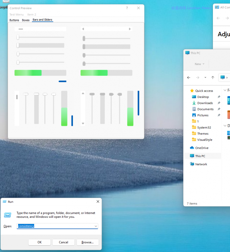Viewport: 230px width, 252px height.
Task: Click first dark horizontal slider thumb
Action: tap(84, 38)
